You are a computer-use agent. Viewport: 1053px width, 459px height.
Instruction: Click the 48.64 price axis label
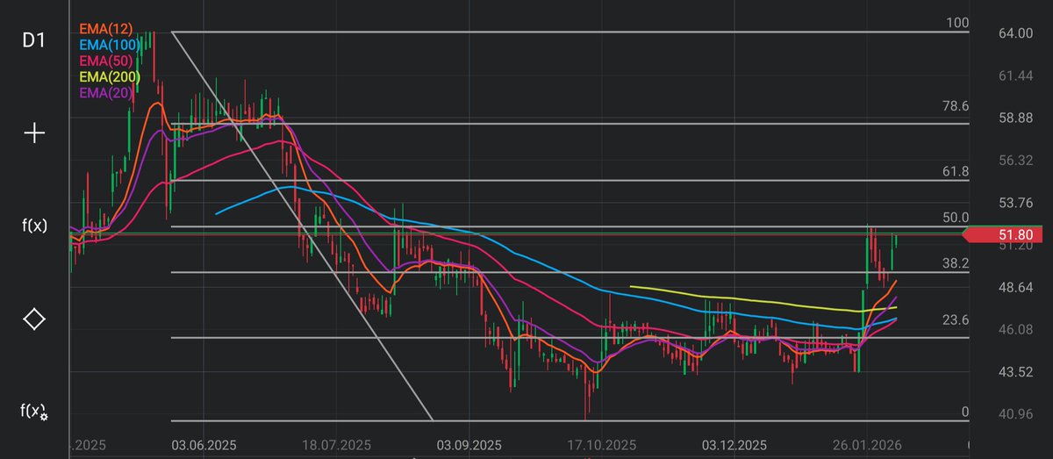[1015, 287]
